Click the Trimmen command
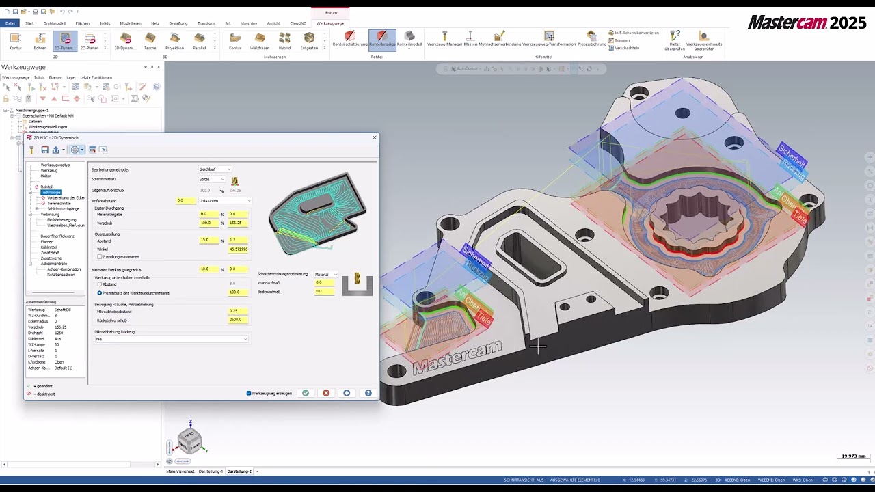The image size is (875, 492). click(x=619, y=40)
